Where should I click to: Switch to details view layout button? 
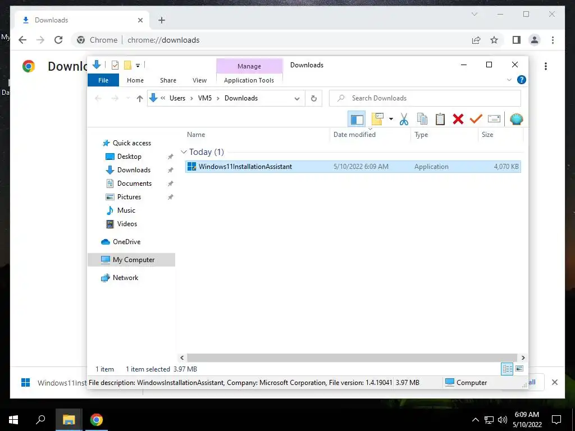pos(507,369)
